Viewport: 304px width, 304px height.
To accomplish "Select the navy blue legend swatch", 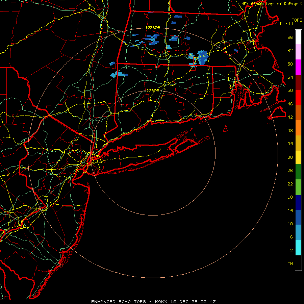I will [298, 202].
